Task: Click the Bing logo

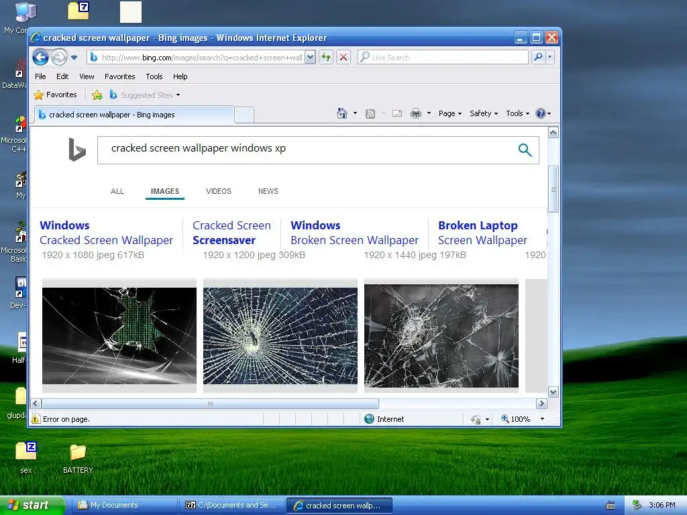Action: click(77, 150)
